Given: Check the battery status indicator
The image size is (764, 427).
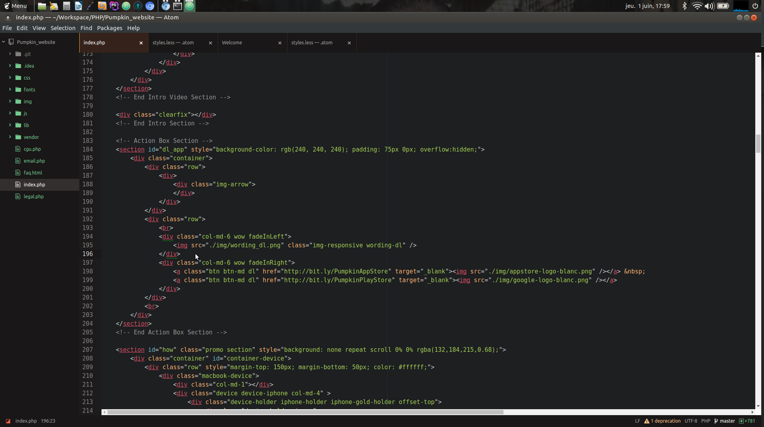Looking at the screenshot, I should pyautogui.click(x=723, y=6).
